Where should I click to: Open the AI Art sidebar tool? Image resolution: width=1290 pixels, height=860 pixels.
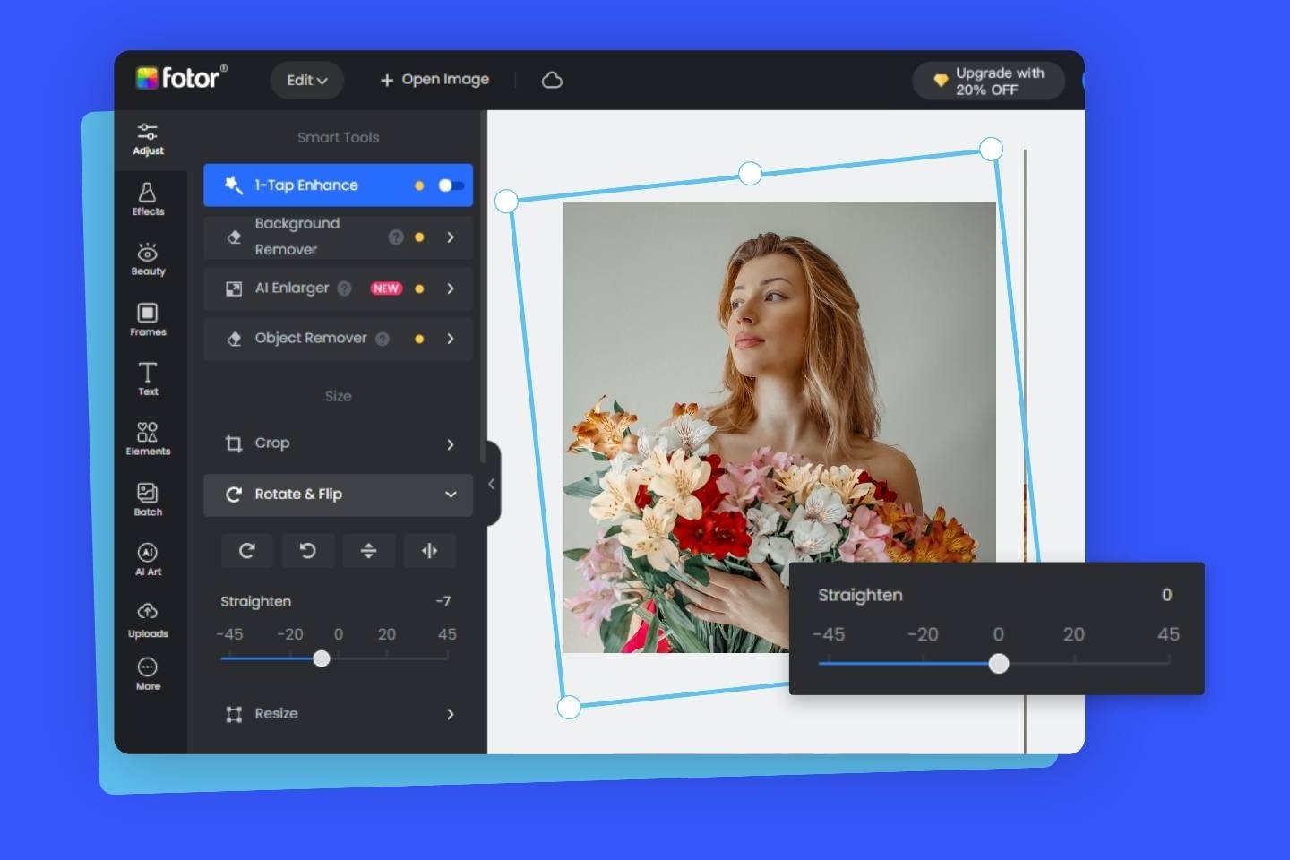pos(148,558)
